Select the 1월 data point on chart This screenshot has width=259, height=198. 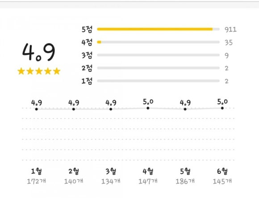(x=37, y=109)
